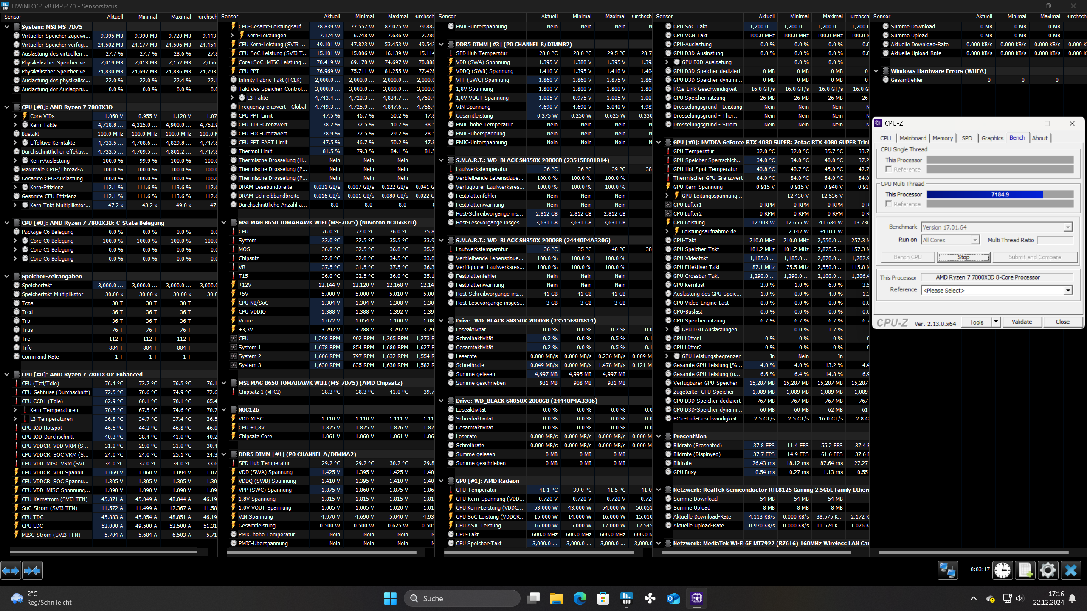
Task: Click the blue X sensor close icon
Action: pyautogui.click(x=1070, y=570)
